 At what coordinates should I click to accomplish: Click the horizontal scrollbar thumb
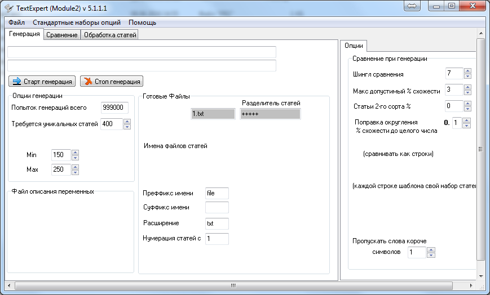click(x=233, y=285)
